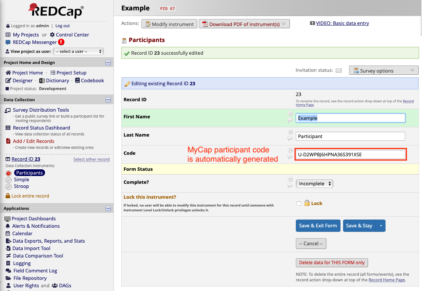Open the Incomplete form status dropdown
Image resolution: width=422 pixels, height=291 pixels.
point(314,183)
